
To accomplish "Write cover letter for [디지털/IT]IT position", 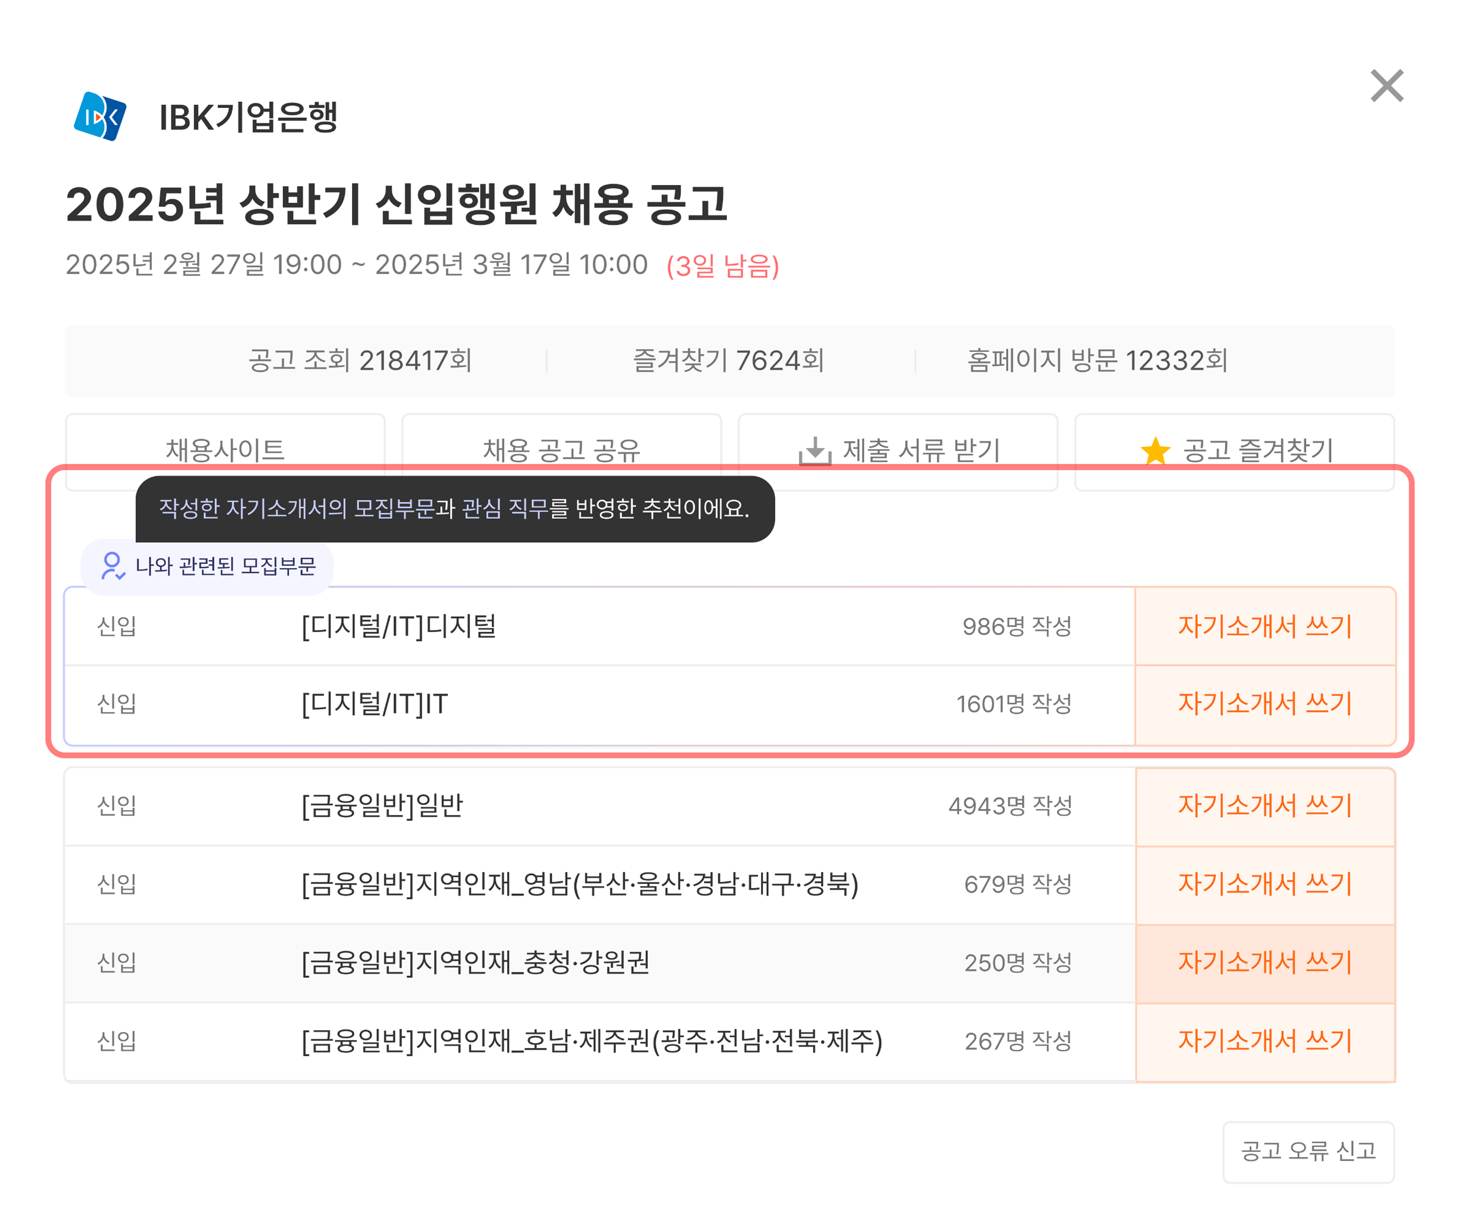I will click(1265, 704).
